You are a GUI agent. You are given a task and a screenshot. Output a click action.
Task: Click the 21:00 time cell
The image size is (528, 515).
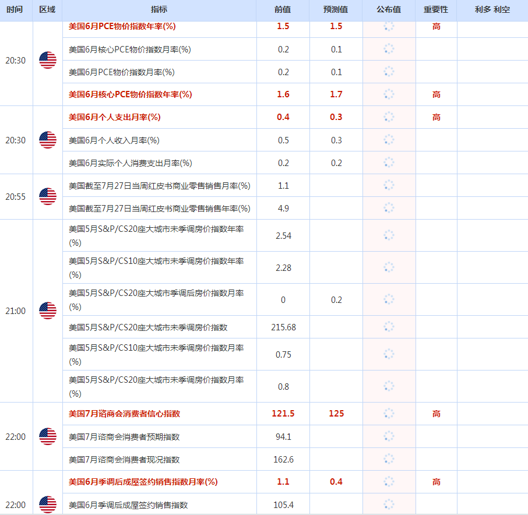coord(16,311)
